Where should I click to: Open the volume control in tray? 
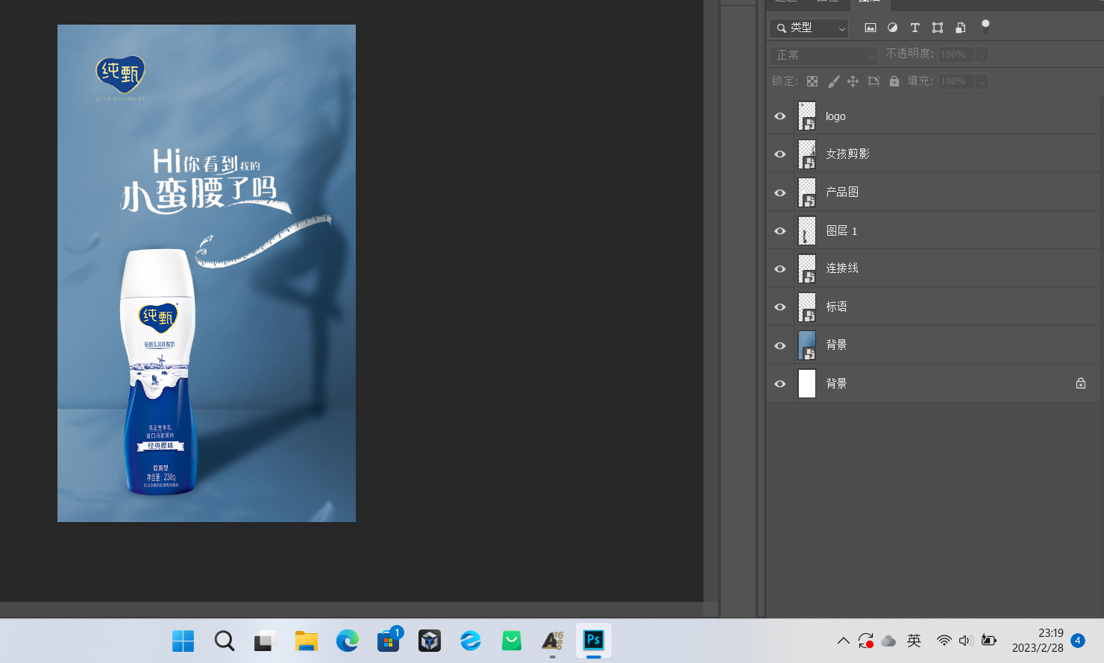coord(966,641)
